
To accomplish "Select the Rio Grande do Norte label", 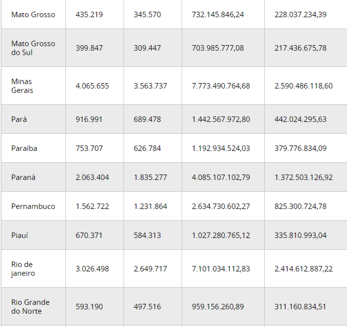I will coord(31,307).
